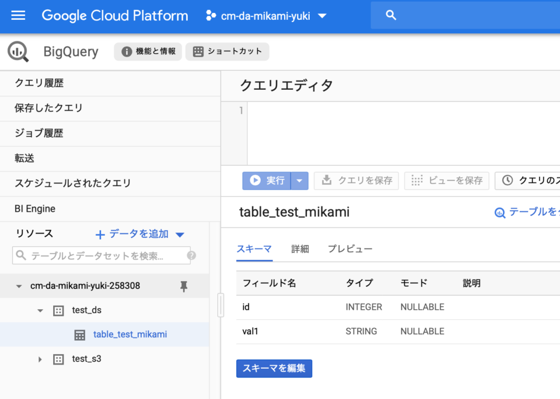Image resolution: width=560 pixels, height=399 pixels.
Task: Click the BigQuery magnifier logo icon
Action: pos(17,51)
